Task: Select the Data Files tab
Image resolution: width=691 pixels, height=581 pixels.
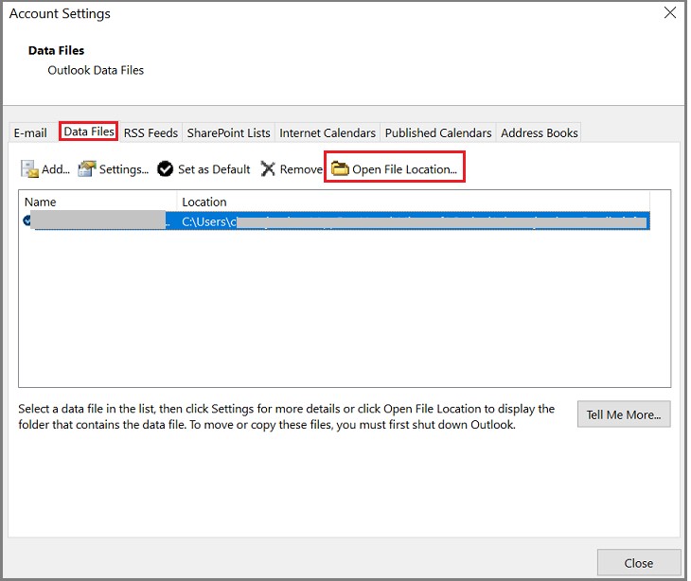Action: pyautogui.click(x=89, y=132)
